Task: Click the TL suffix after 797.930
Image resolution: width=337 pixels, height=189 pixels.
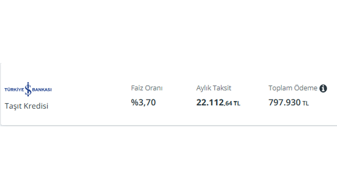Action: coord(305,103)
